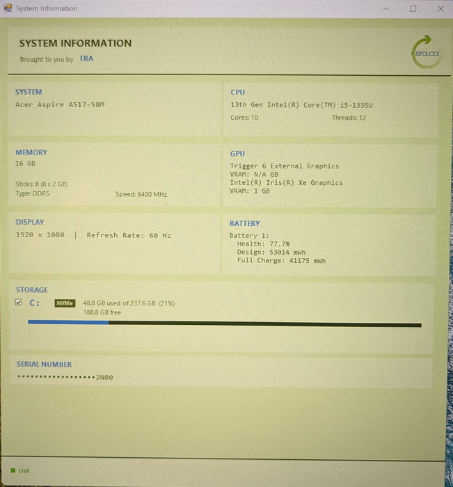
Task: Click 'Trigger 6 External Graphics' GPU entry
Action: tap(285, 166)
